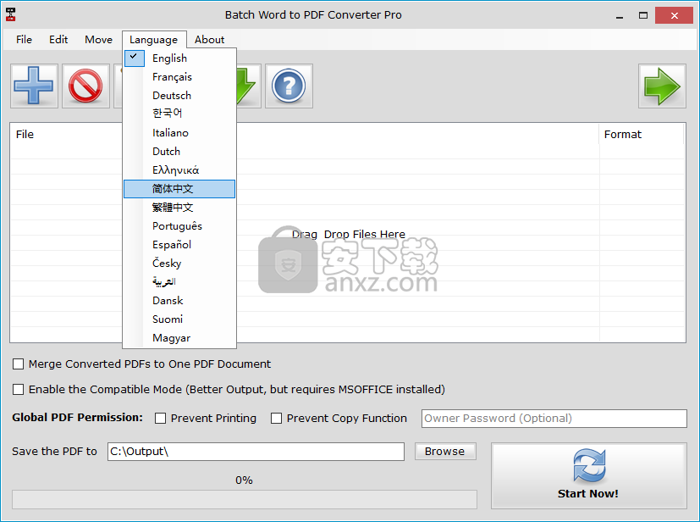700x522 pixels.
Task: Close the converter window
Action: [x=674, y=15]
